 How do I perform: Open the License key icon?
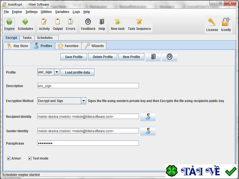[x=212, y=24]
